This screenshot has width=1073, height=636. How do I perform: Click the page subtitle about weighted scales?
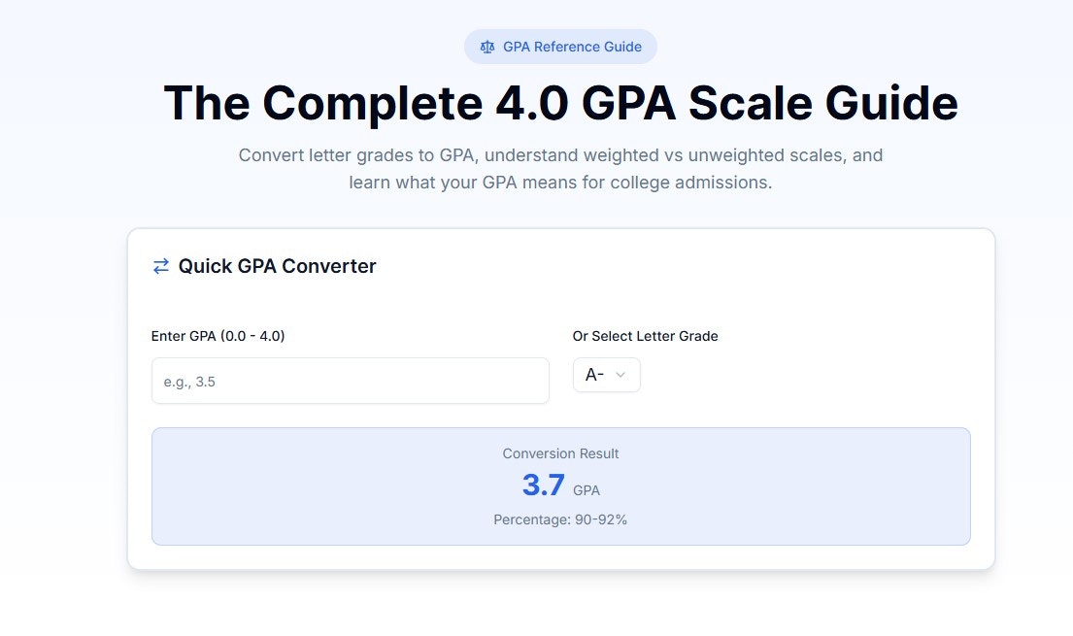pos(560,168)
